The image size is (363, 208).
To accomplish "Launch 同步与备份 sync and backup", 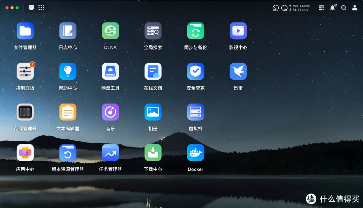I will (x=195, y=31).
